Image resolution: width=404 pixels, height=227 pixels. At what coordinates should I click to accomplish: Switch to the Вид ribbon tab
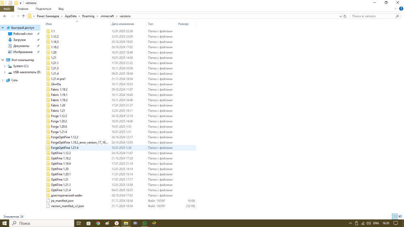coord(61,9)
